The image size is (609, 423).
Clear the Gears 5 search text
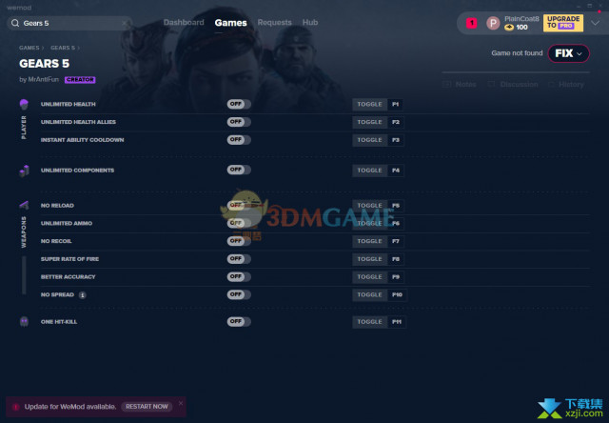(125, 23)
